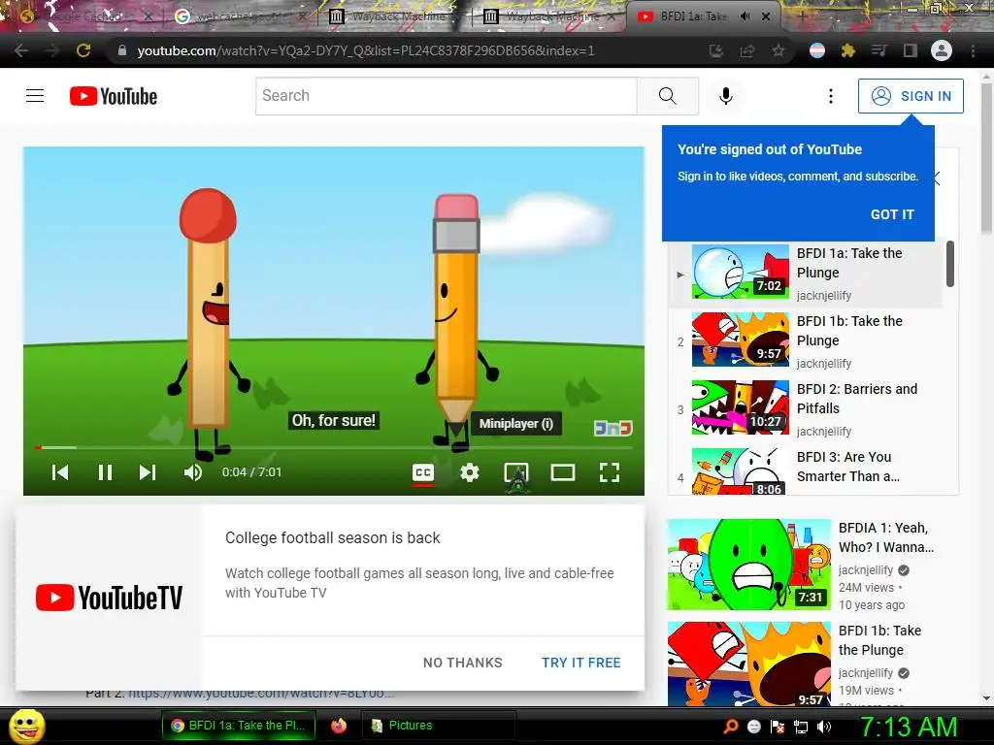This screenshot has height=745, width=994.
Task: Click the 7:13 AM taskbar clock
Action: coord(909,727)
